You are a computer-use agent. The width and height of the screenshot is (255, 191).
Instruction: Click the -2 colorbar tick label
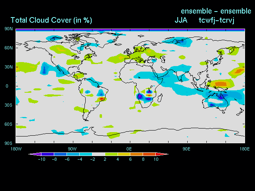(x=93, y=159)
